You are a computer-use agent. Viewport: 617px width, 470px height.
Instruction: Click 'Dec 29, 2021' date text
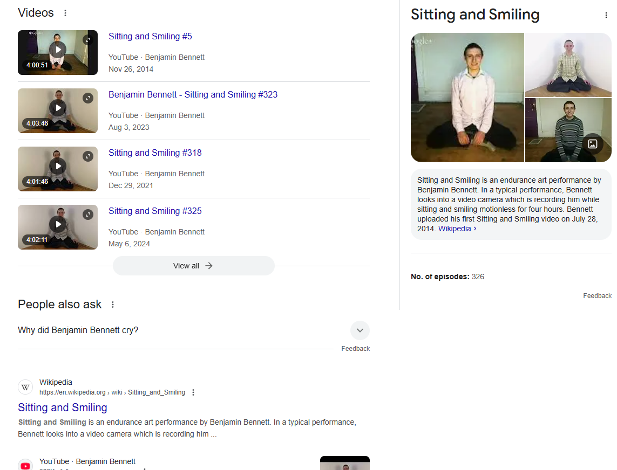[131, 185]
